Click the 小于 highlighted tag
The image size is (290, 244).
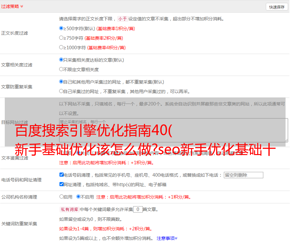pos(122,19)
